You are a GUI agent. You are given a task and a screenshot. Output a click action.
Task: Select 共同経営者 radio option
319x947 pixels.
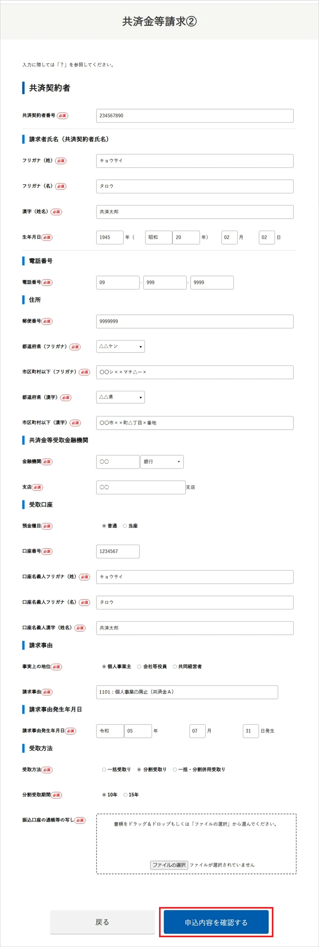[175, 666]
